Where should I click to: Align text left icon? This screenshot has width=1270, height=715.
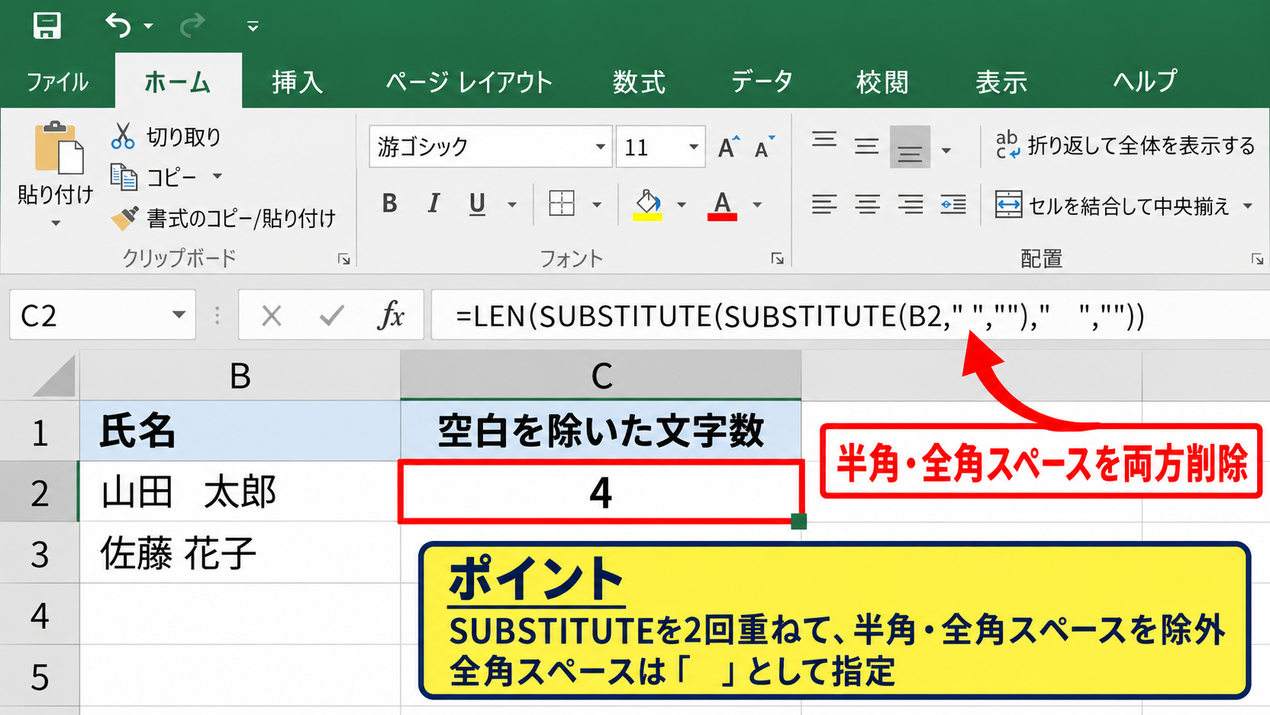(x=824, y=204)
